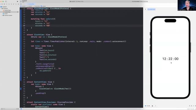Click ContentView in the jump bar
This screenshot has width=196, height=110.
37,6
